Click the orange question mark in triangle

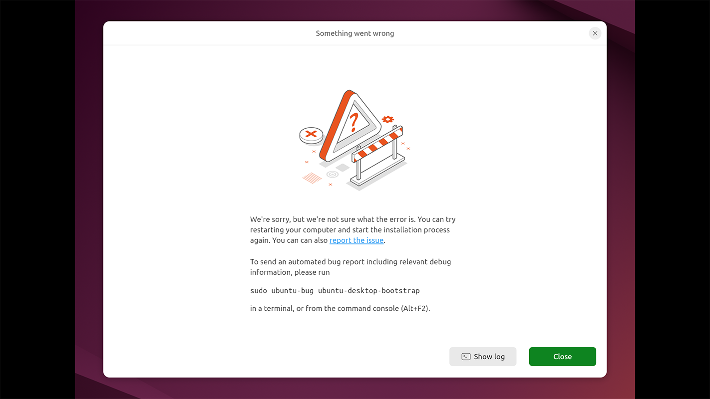click(x=354, y=122)
